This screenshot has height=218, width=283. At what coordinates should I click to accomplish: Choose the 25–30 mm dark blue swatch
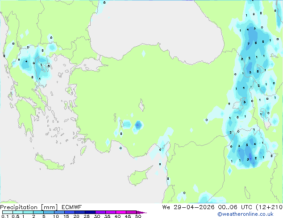click(90, 212)
